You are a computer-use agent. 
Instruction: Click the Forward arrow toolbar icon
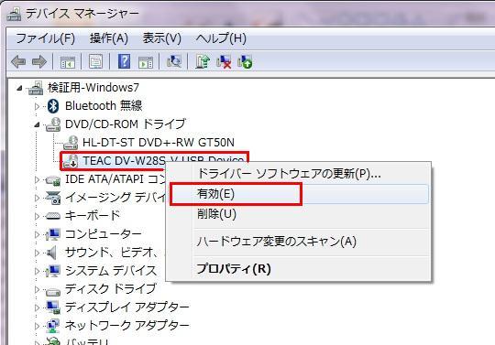point(39,61)
